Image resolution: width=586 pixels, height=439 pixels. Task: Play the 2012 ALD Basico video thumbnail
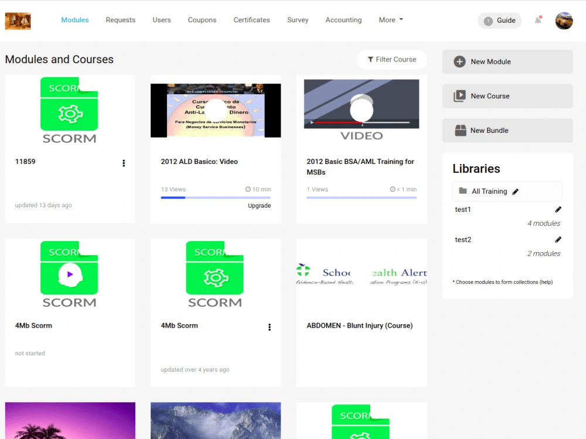click(x=216, y=110)
